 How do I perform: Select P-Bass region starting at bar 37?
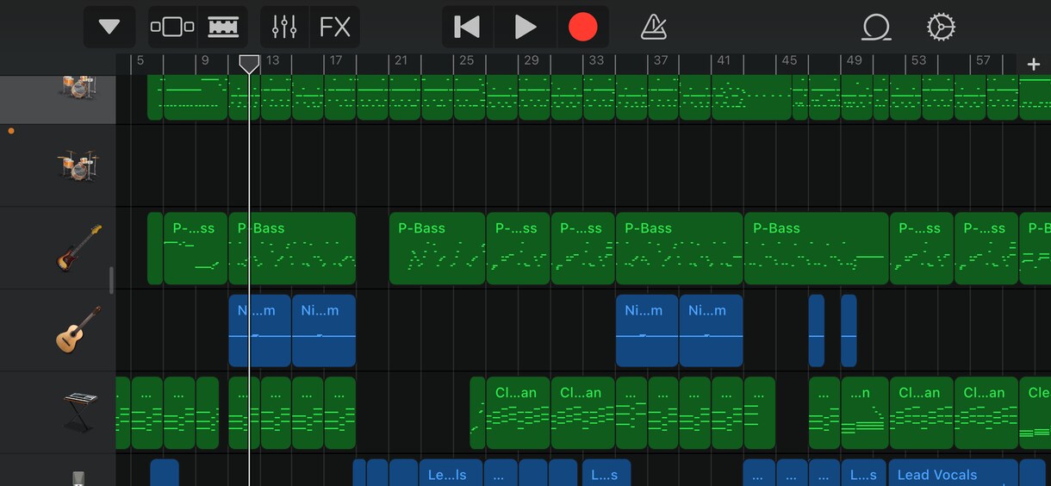(679, 248)
